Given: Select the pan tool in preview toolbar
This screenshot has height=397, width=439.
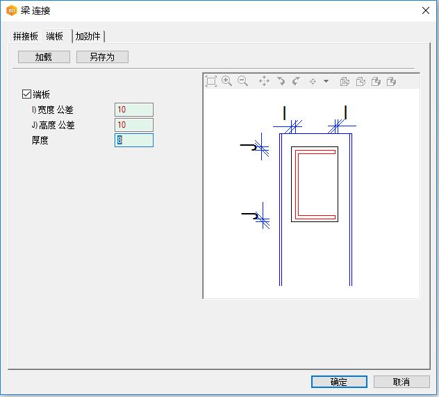Looking at the screenshot, I should pyautogui.click(x=264, y=81).
